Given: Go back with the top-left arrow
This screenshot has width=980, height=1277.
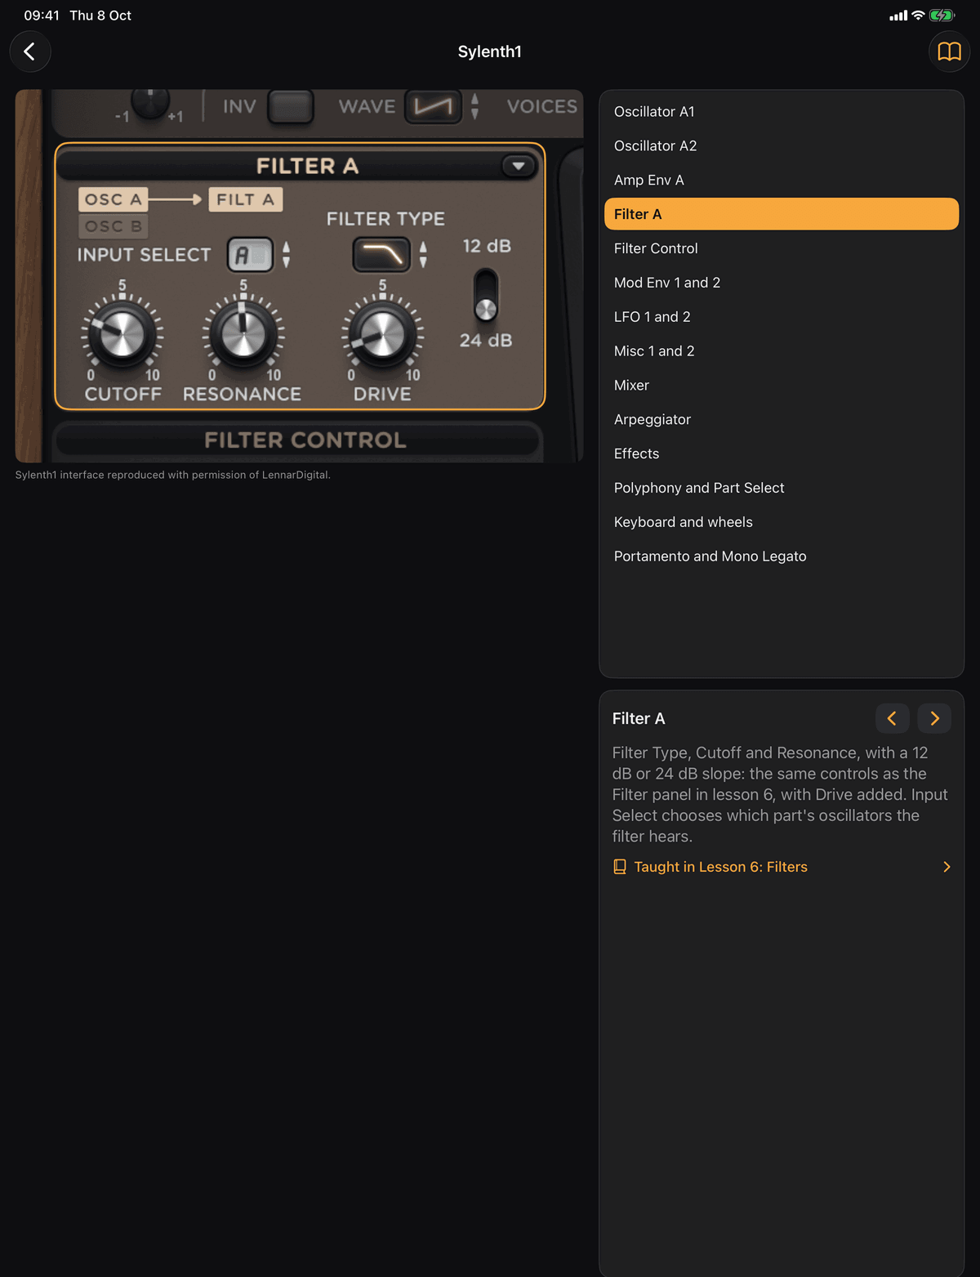Looking at the screenshot, I should [x=30, y=51].
